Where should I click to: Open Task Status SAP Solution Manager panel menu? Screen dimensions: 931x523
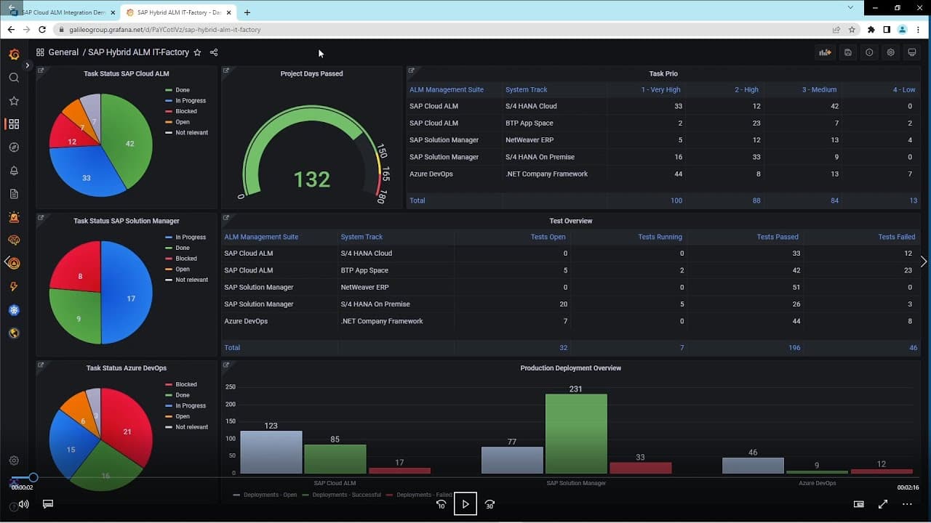[x=127, y=221]
